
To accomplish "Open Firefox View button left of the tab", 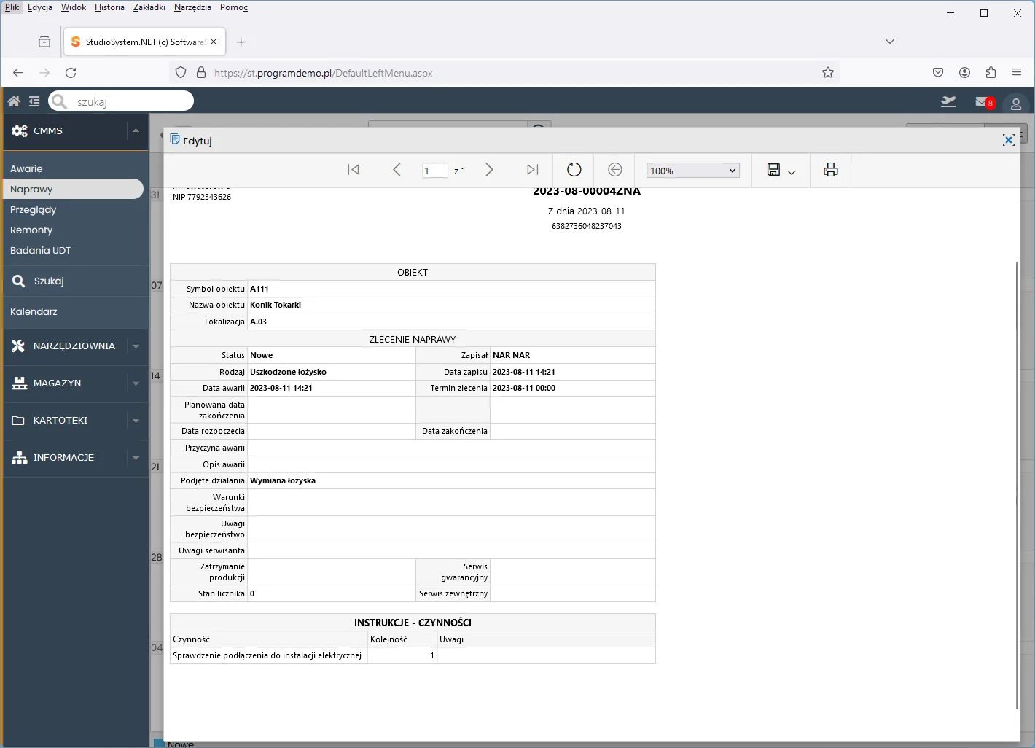I will pyautogui.click(x=44, y=42).
